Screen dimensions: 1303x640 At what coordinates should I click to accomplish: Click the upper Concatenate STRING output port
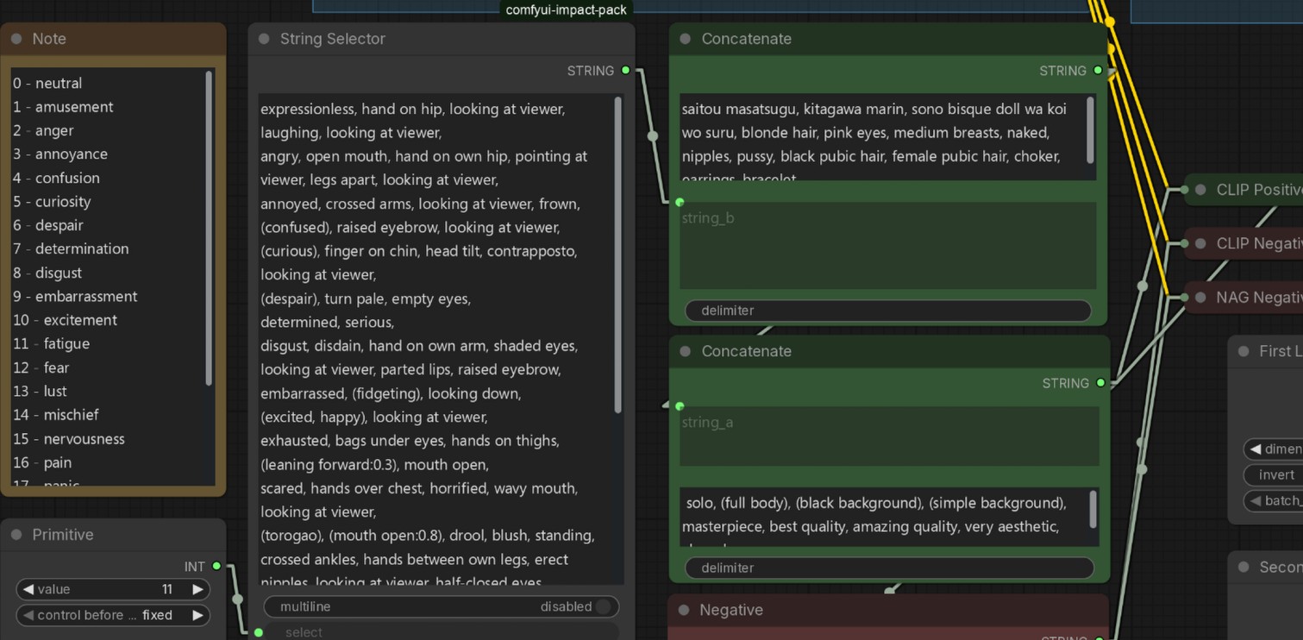[x=1098, y=71]
